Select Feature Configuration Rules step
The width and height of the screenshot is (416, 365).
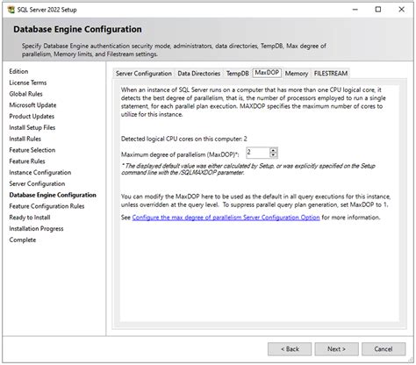pyautogui.click(x=47, y=206)
